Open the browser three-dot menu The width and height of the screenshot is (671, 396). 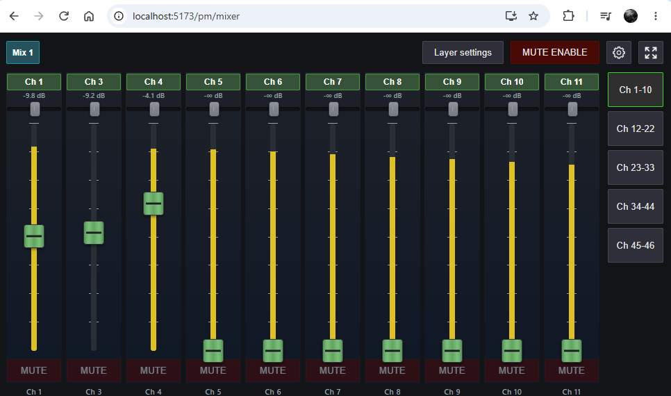tap(655, 16)
